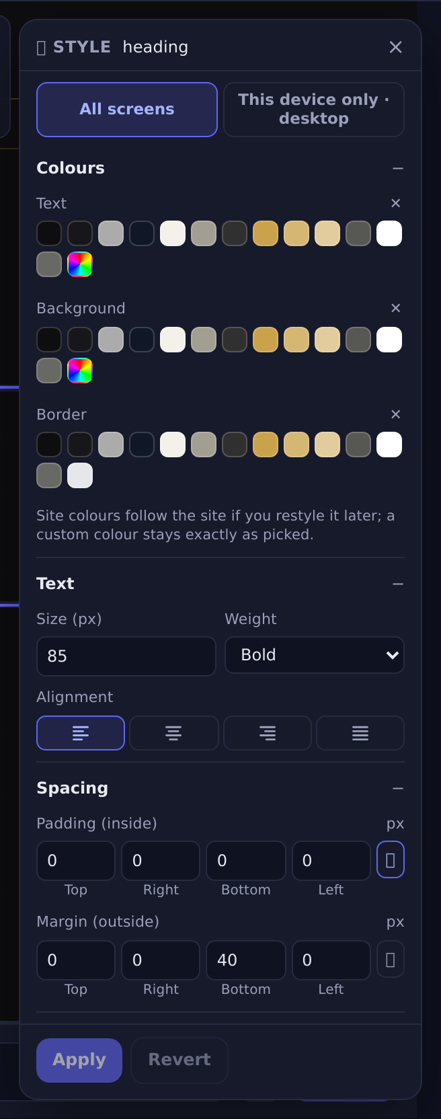
Task: Click the Revert button
Action: 179,1060
